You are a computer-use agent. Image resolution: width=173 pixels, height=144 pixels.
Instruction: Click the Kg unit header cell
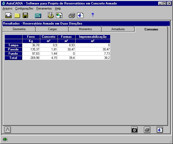coord(31,41)
